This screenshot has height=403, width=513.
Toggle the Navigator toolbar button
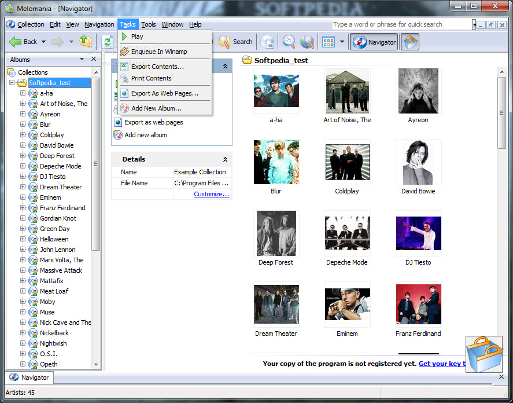pyautogui.click(x=374, y=42)
